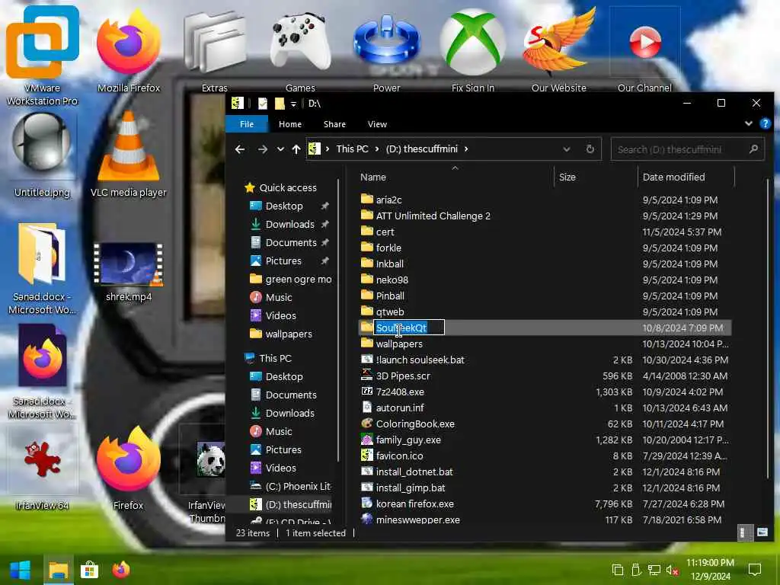Open the notification center icon
780x585 pixels.
pos(755,570)
